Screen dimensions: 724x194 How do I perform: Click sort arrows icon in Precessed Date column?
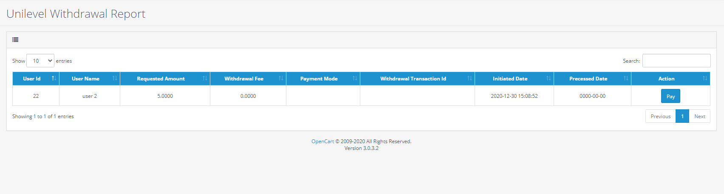click(626, 78)
